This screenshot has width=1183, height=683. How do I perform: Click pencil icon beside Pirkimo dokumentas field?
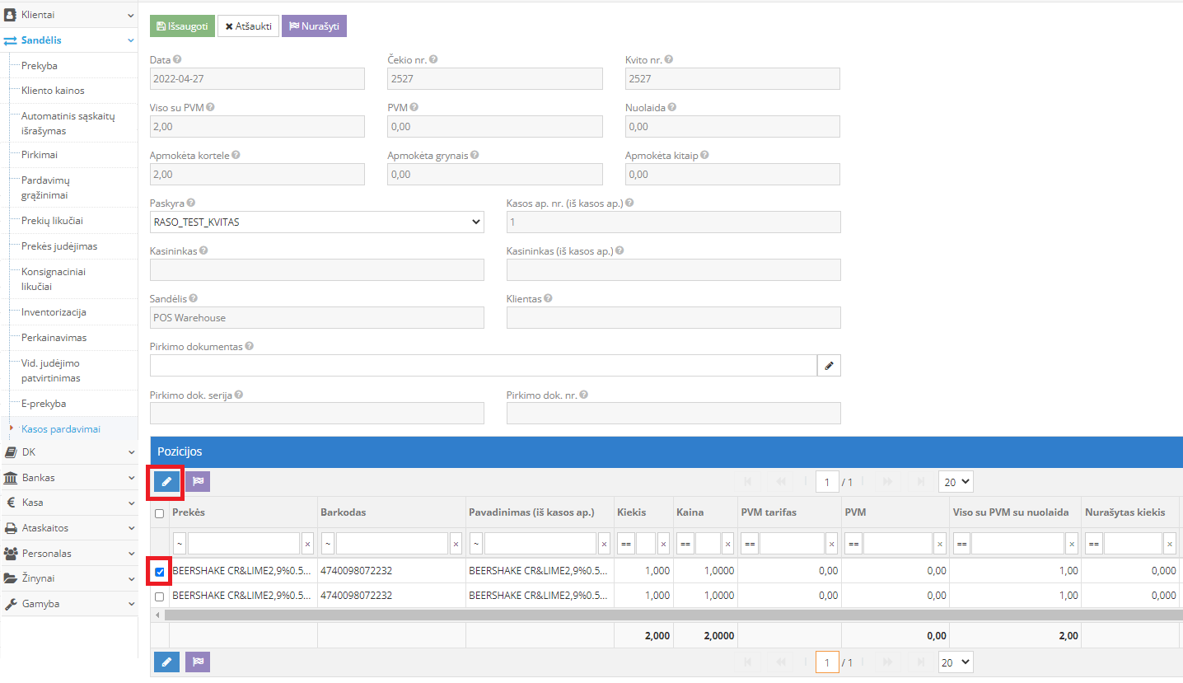click(829, 366)
